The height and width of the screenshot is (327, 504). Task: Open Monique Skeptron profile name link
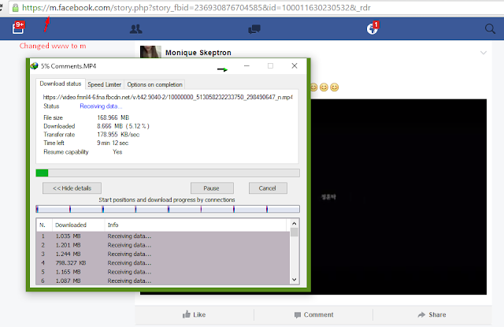tap(198, 53)
